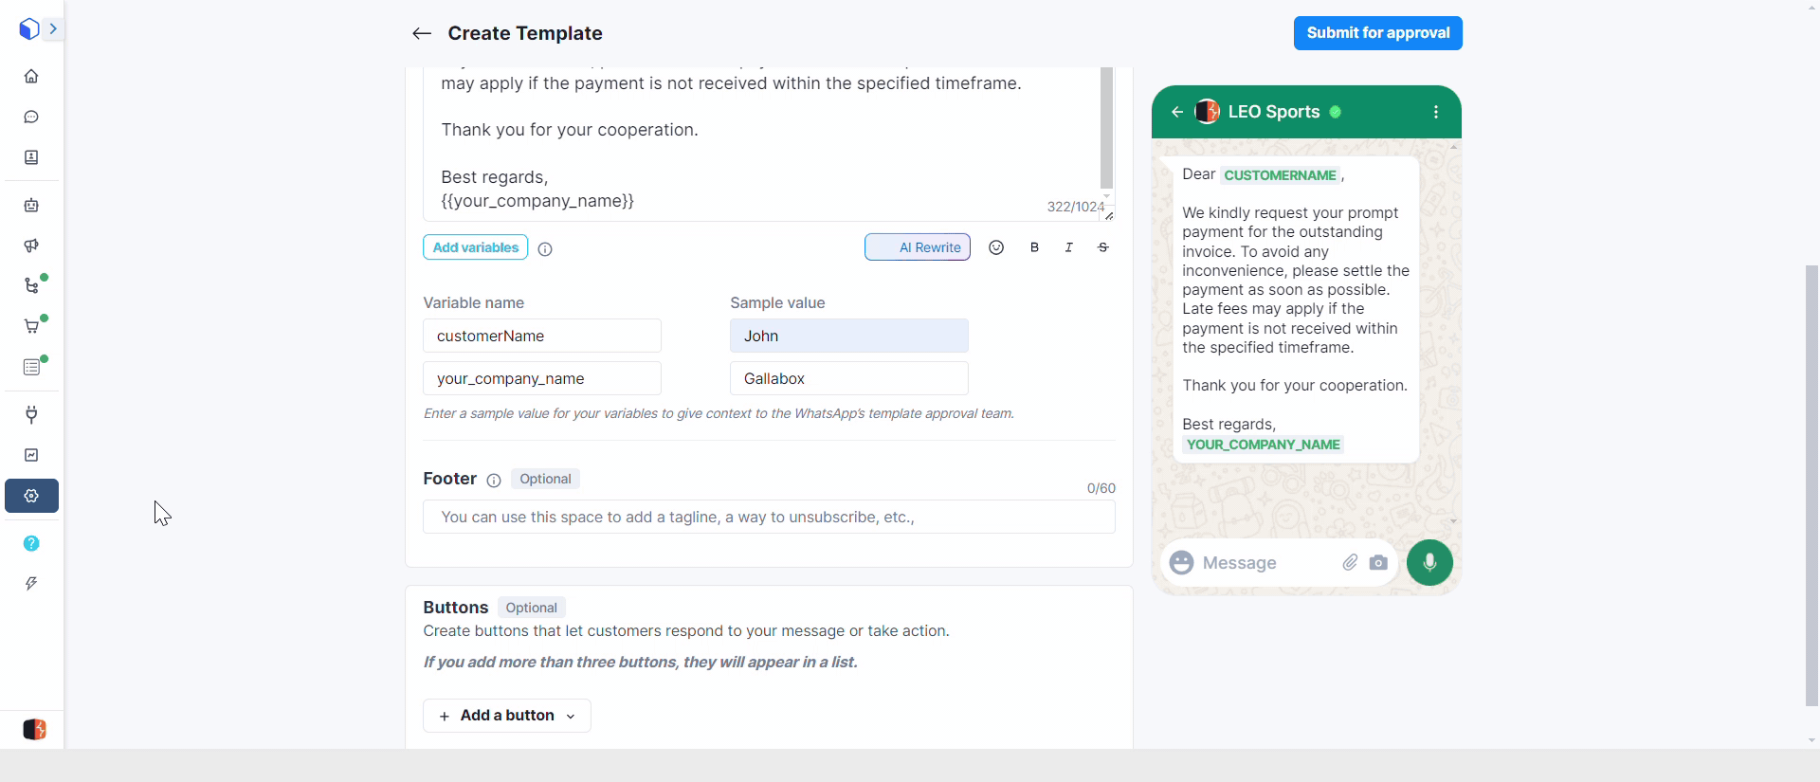Open conversations chat icon in sidebar
This screenshot has height=782, width=1820.
coord(31,117)
